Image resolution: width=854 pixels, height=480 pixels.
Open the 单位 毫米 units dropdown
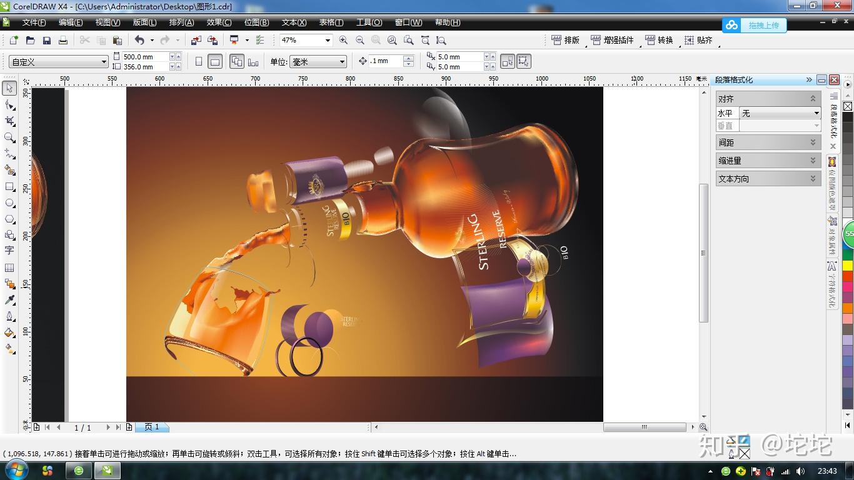coord(342,62)
